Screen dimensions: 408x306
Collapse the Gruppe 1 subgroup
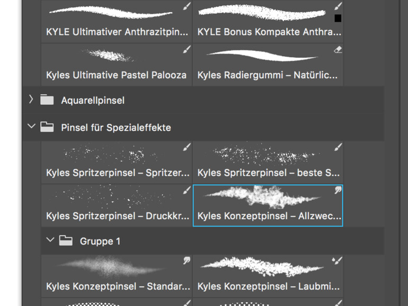point(50,240)
